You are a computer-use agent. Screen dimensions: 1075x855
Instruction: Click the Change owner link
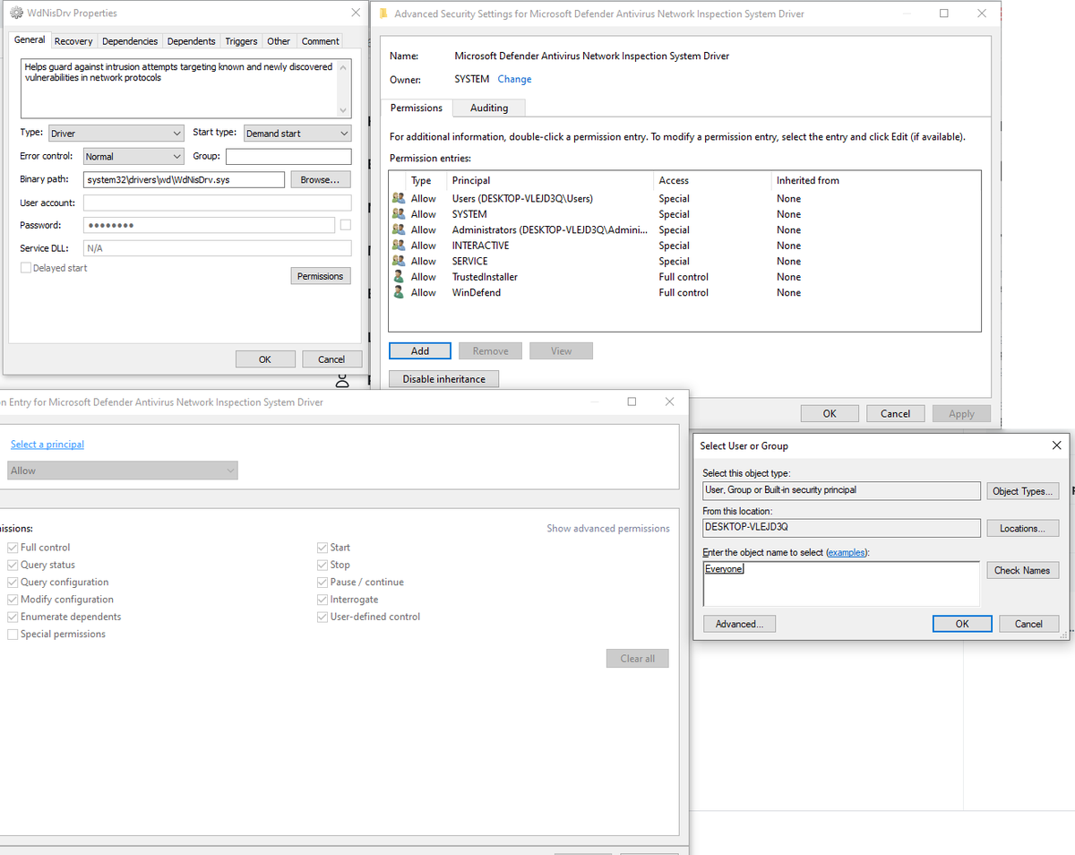click(514, 79)
